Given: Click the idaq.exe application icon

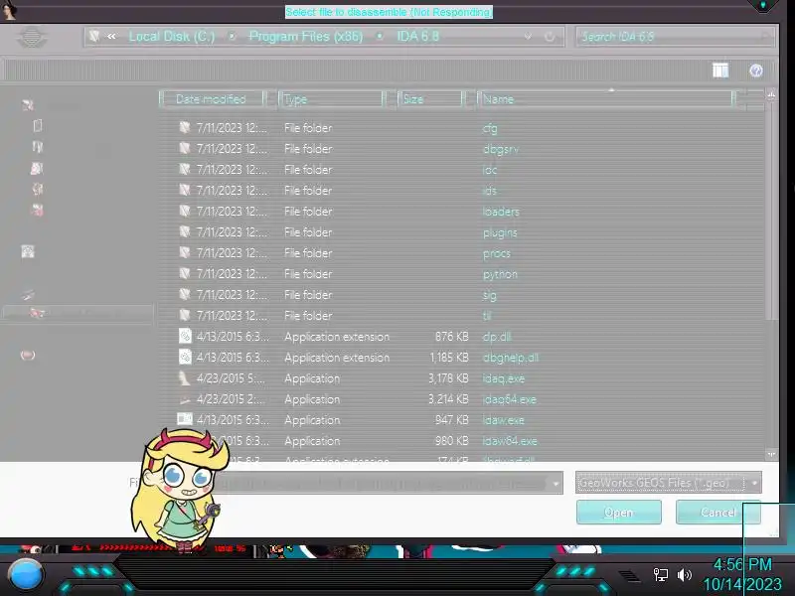Looking at the screenshot, I should [185, 378].
